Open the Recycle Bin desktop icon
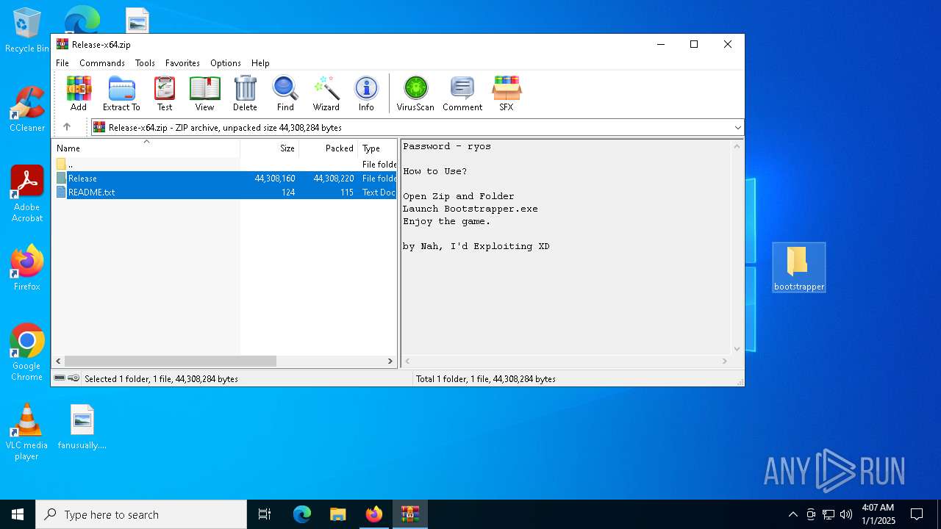This screenshot has height=529, width=941. click(x=27, y=31)
